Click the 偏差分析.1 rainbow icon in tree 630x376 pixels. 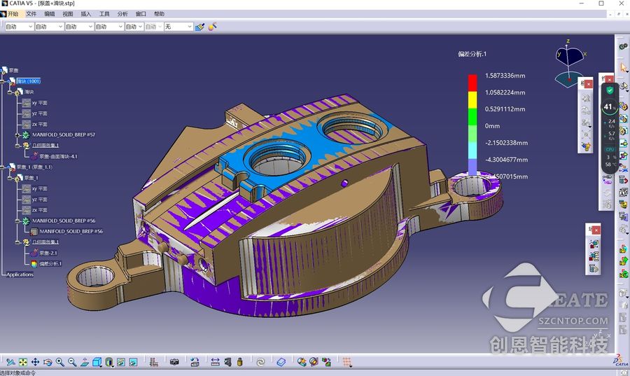[34, 263]
